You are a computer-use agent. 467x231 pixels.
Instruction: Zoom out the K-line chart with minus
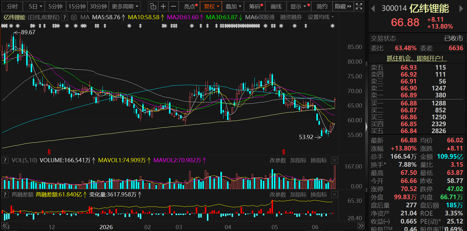coord(174,6)
